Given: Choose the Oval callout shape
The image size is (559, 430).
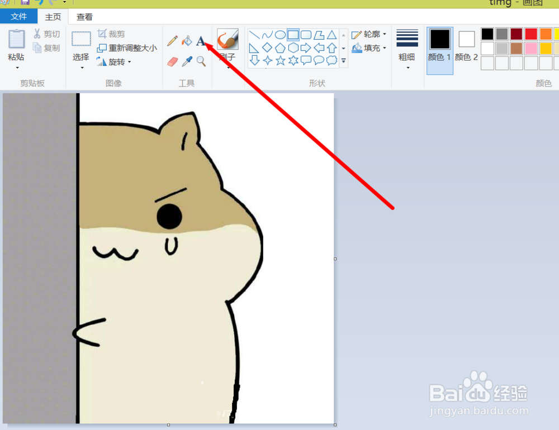Looking at the screenshot, I should (319, 60).
